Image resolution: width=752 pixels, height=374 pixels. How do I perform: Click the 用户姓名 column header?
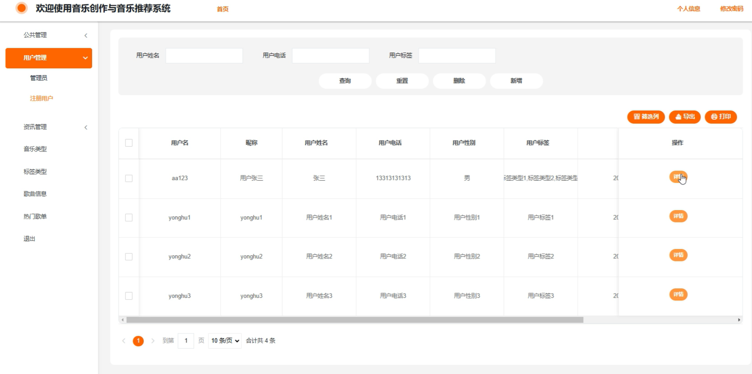[316, 143]
